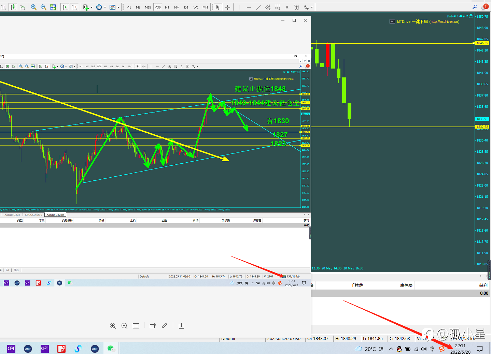This screenshot has width=491, height=354.
Task: Open the XAUUSD,M1 tab in embedded screenshot
Action: 12,215
